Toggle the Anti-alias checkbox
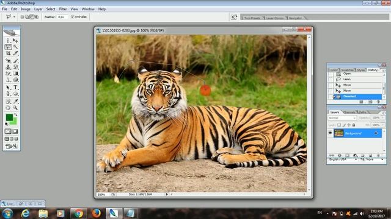This screenshot has height=219, width=391. [x=73, y=17]
